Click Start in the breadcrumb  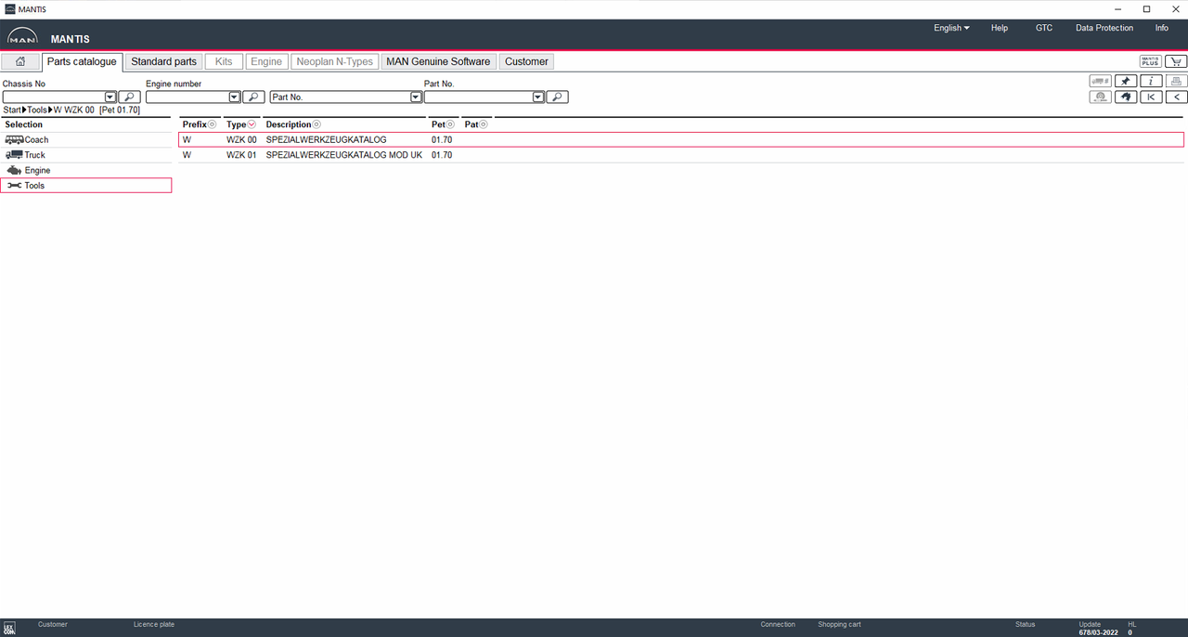click(x=12, y=110)
